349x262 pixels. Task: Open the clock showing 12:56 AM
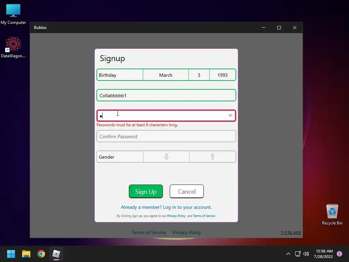coord(323,254)
